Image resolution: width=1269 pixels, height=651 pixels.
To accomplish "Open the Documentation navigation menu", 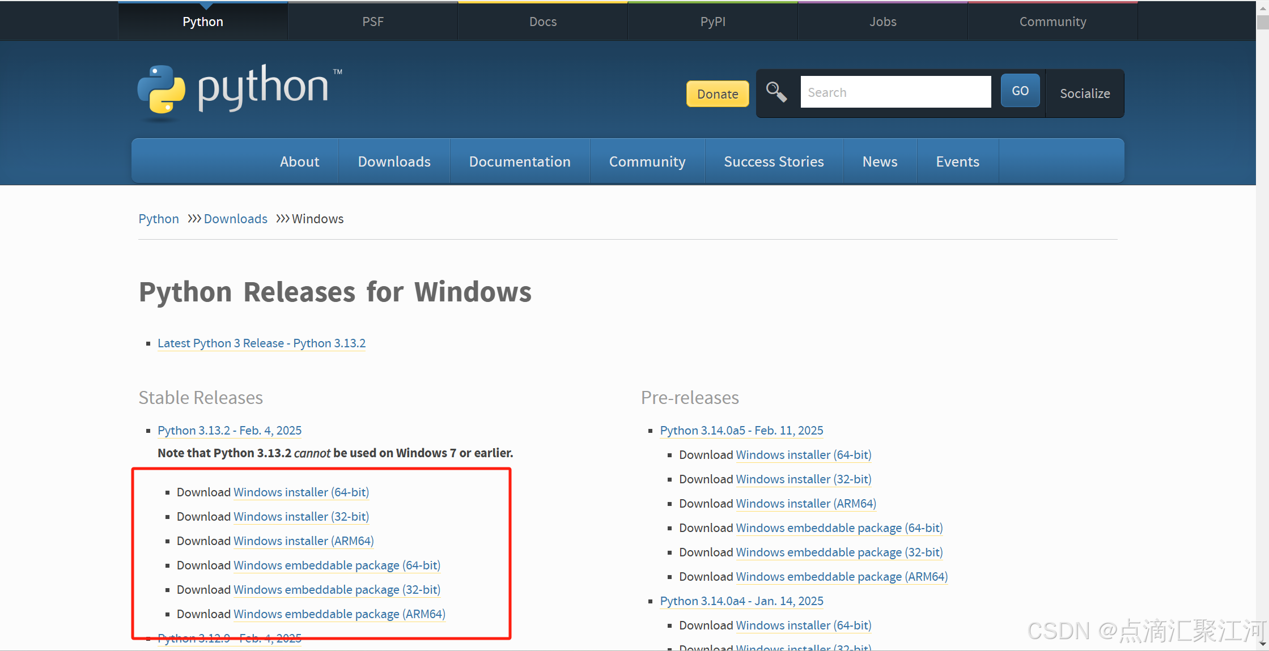I will point(519,161).
